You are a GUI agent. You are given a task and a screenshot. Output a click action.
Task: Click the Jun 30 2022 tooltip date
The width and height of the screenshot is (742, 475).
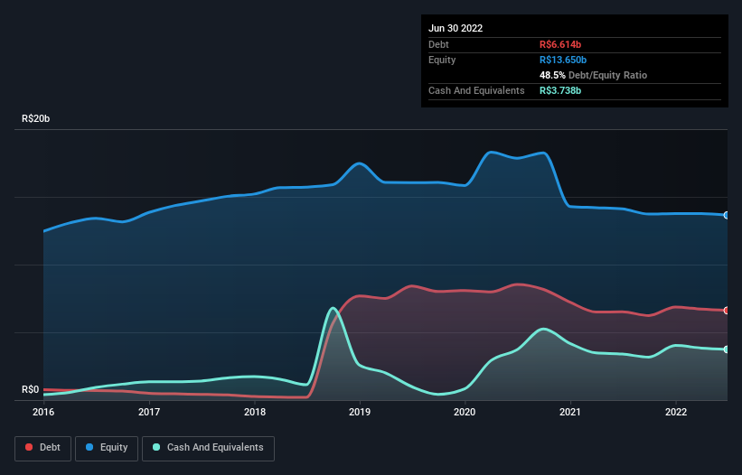click(x=456, y=28)
